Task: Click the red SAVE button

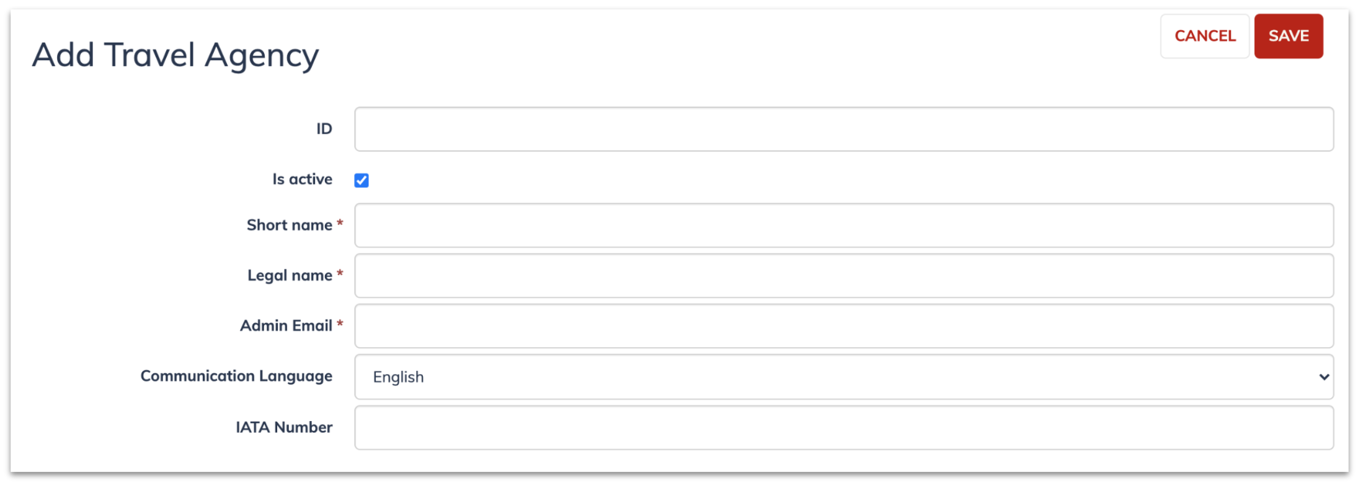Action: 1289,36
